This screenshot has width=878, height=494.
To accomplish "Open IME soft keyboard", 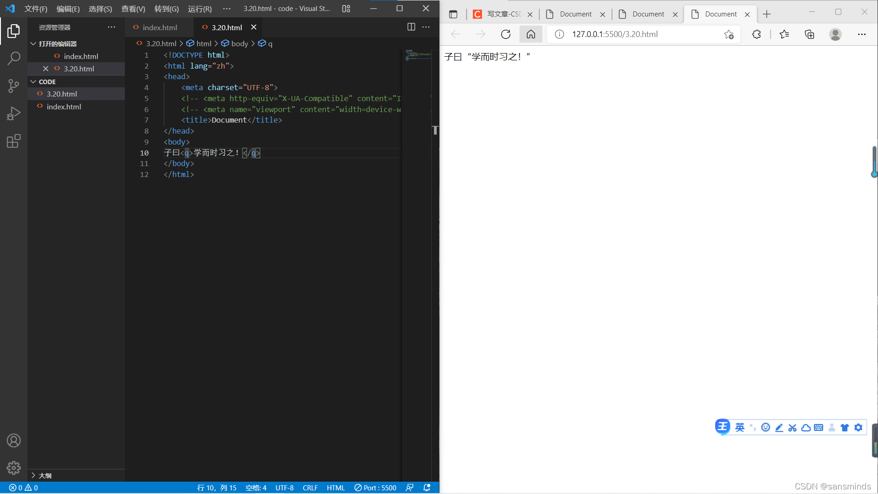I will click(x=819, y=427).
